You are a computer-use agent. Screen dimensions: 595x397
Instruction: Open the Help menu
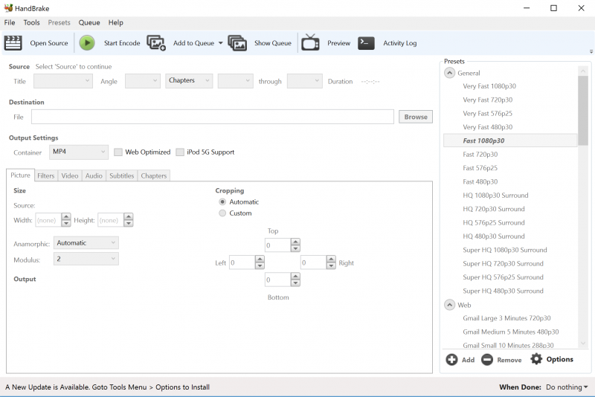click(x=116, y=23)
